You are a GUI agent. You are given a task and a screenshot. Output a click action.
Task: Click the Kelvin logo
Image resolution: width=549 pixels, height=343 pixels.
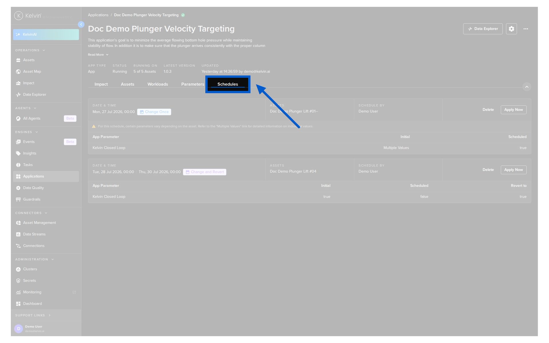tap(28, 16)
